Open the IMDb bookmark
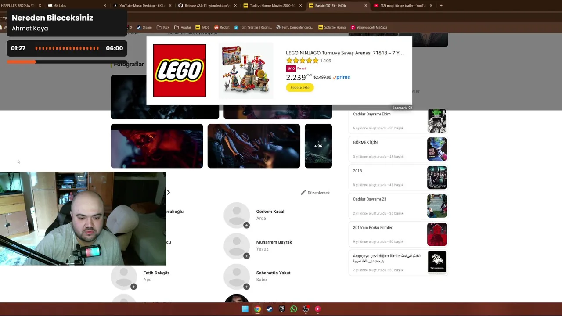This screenshot has height=316, width=562. (x=202, y=27)
